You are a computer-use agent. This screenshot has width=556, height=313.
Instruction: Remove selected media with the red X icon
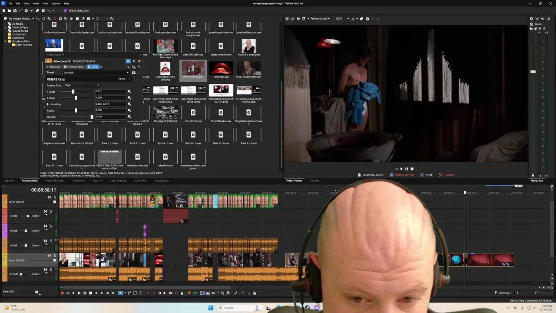[x=55, y=19]
